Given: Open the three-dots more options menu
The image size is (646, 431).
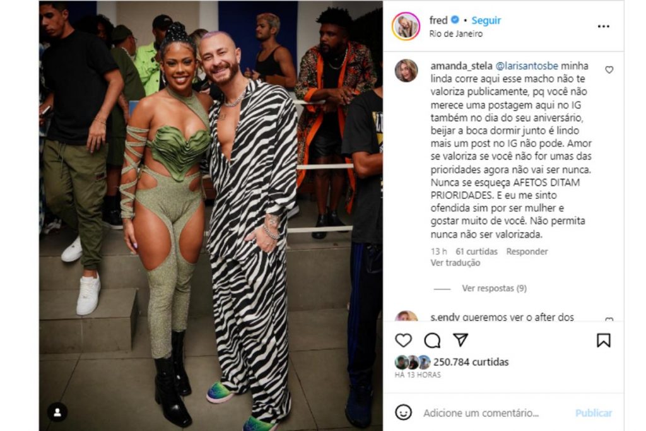Looking at the screenshot, I should pyautogui.click(x=604, y=27).
